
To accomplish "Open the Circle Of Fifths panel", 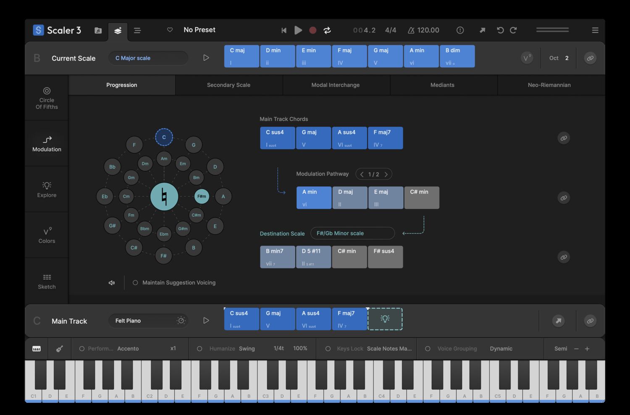I will (46, 97).
